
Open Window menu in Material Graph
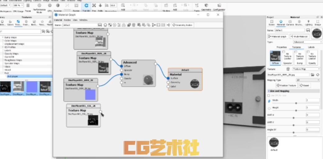[83, 20]
